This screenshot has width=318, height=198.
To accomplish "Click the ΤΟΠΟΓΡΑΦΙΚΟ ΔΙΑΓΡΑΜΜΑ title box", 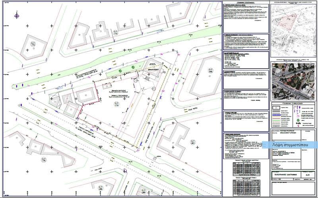I will [x=287, y=175].
